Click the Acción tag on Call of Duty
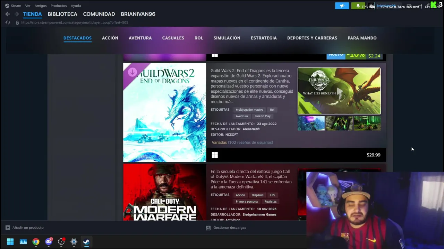Image resolution: width=444 pixels, height=249 pixels. click(240, 195)
